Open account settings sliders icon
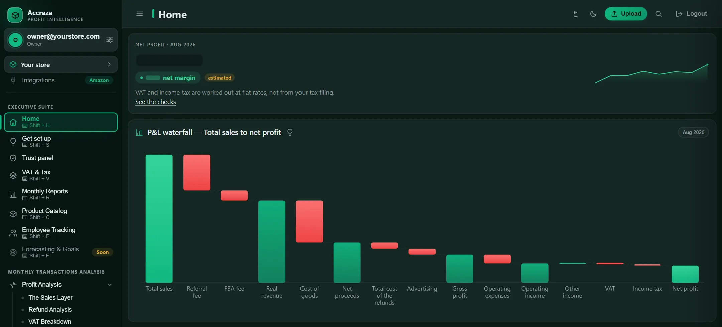 tap(110, 40)
